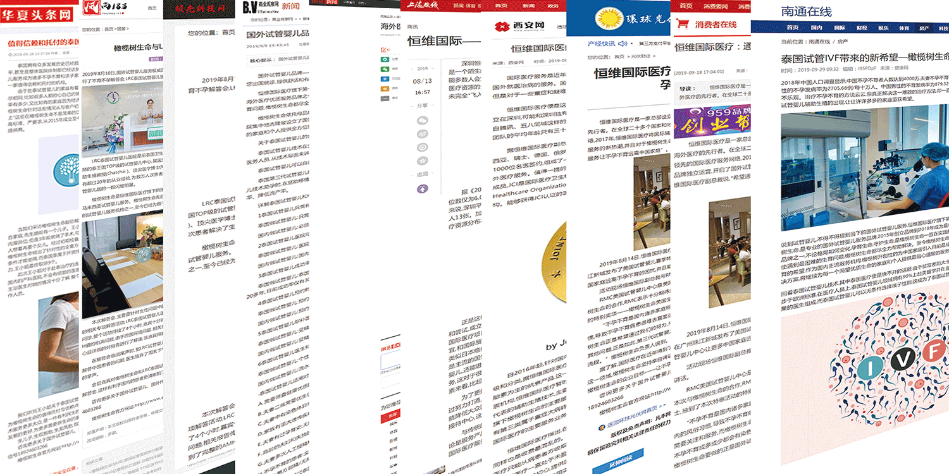Click the speaker icon beside 产经快讯
The width and height of the screenshot is (949, 474).
(623, 44)
